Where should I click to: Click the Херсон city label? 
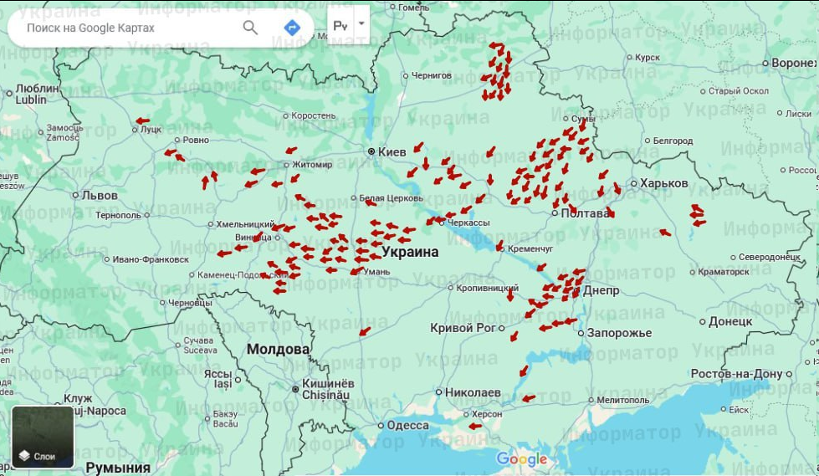[x=487, y=414]
